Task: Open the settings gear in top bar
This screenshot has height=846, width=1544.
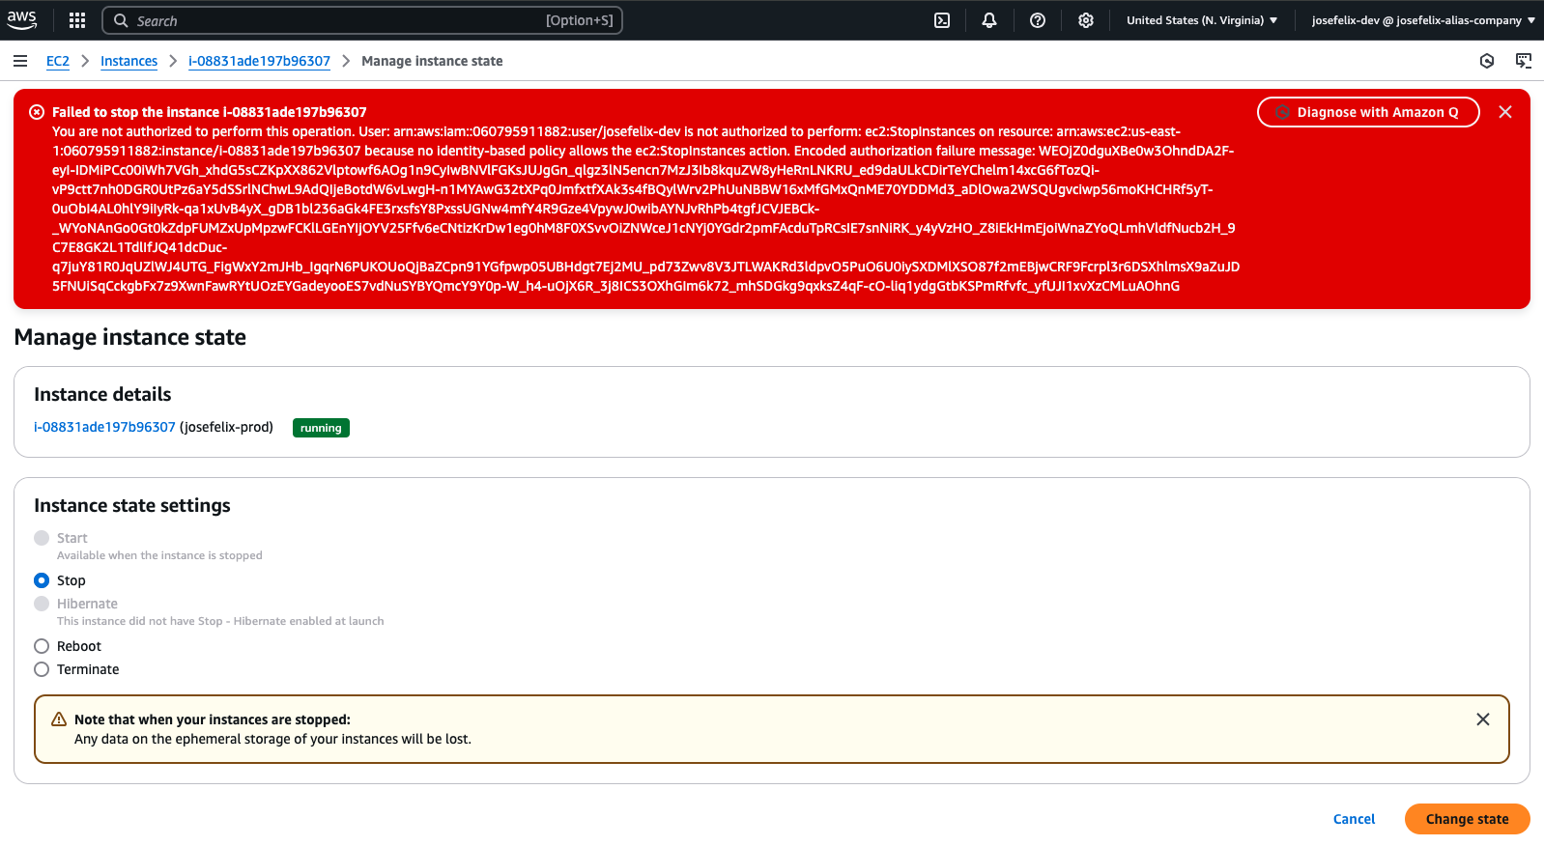Action: click(1086, 20)
